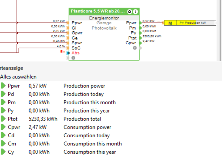Viewport: 222px width, 155px height.
Task: Click green arrow icon beside Cy row
Action: point(3,152)
